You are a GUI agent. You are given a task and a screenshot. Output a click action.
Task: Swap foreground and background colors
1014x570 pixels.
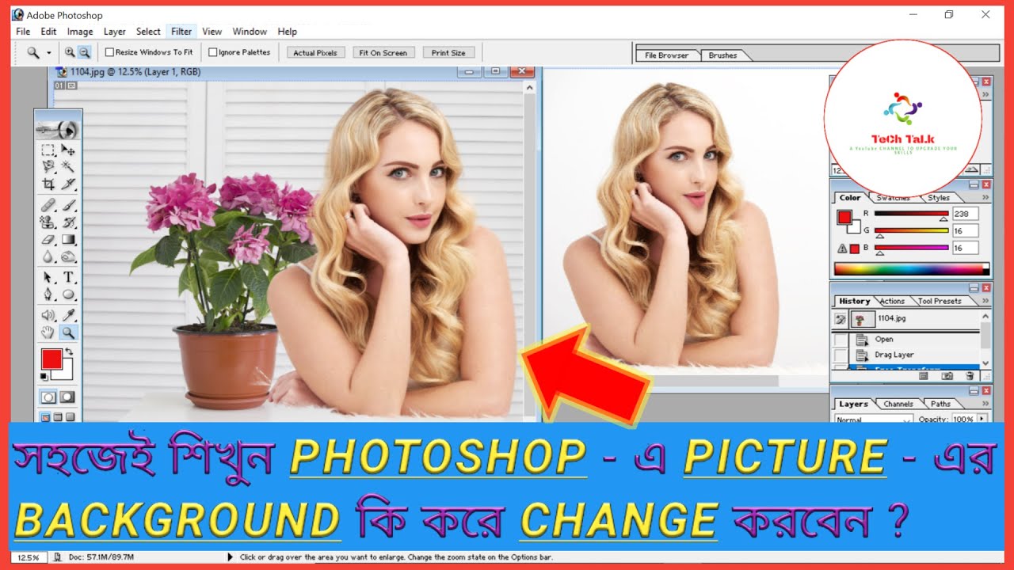coord(68,350)
